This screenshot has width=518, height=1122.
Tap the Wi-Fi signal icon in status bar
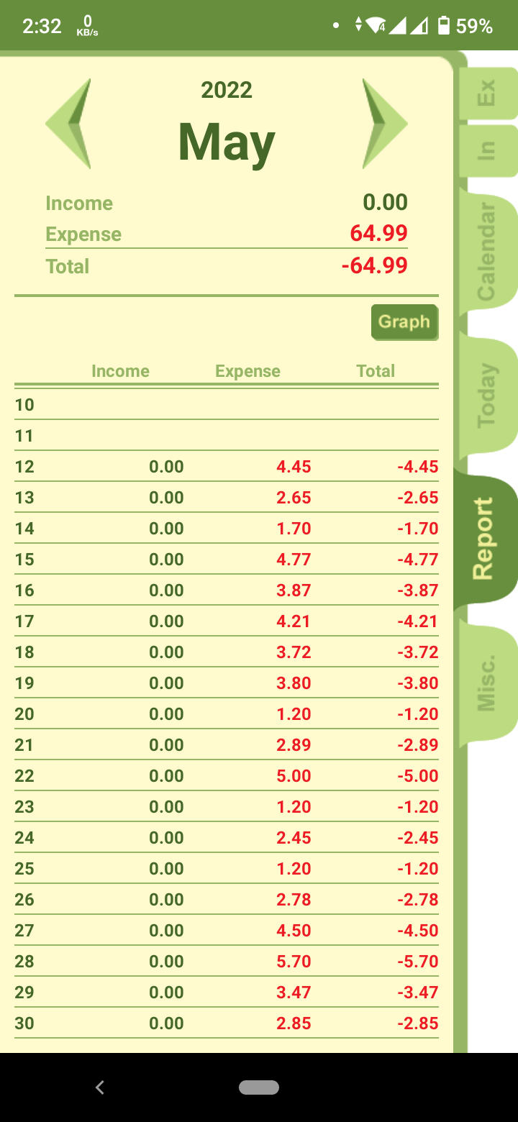[376, 26]
